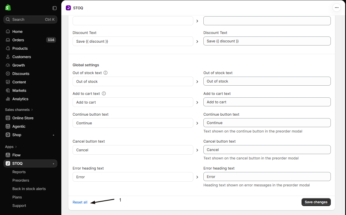The image size is (346, 215).
Task: Click the Agentic channel icon
Action: point(8,126)
